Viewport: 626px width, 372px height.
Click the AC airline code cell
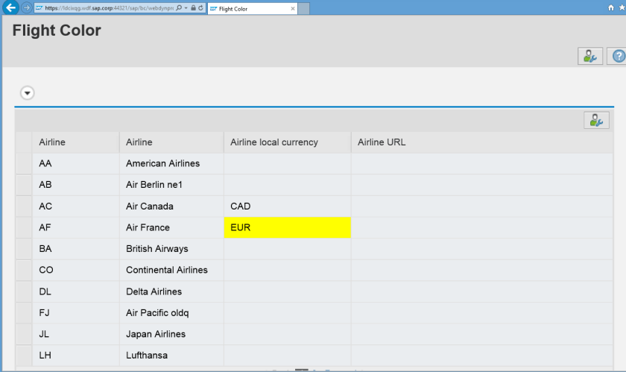point(75,207)
